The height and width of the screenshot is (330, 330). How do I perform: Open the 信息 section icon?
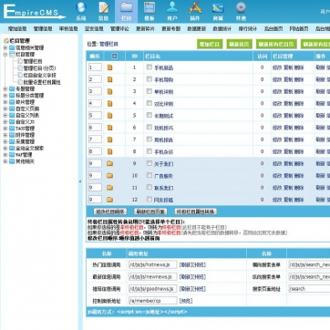click(x=103, y=12)
